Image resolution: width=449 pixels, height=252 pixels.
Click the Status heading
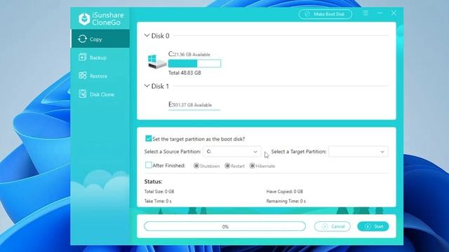click(x=153, y=181)
